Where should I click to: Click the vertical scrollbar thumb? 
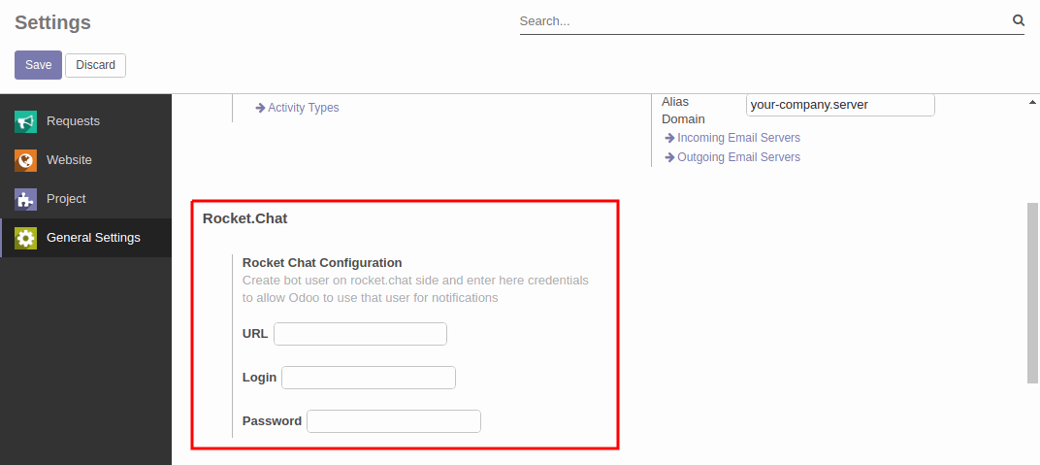click(1032, 293)
